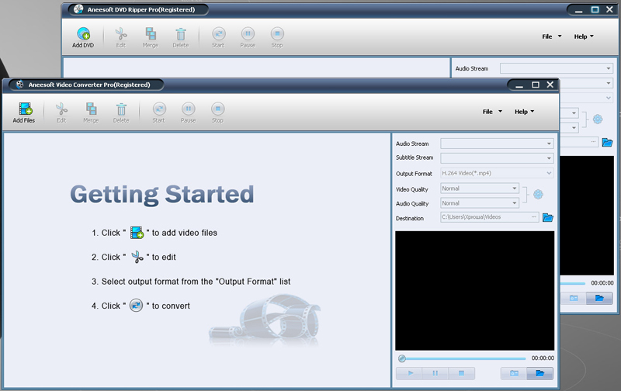Click Add Files in Video Converter toolbar

24,112
